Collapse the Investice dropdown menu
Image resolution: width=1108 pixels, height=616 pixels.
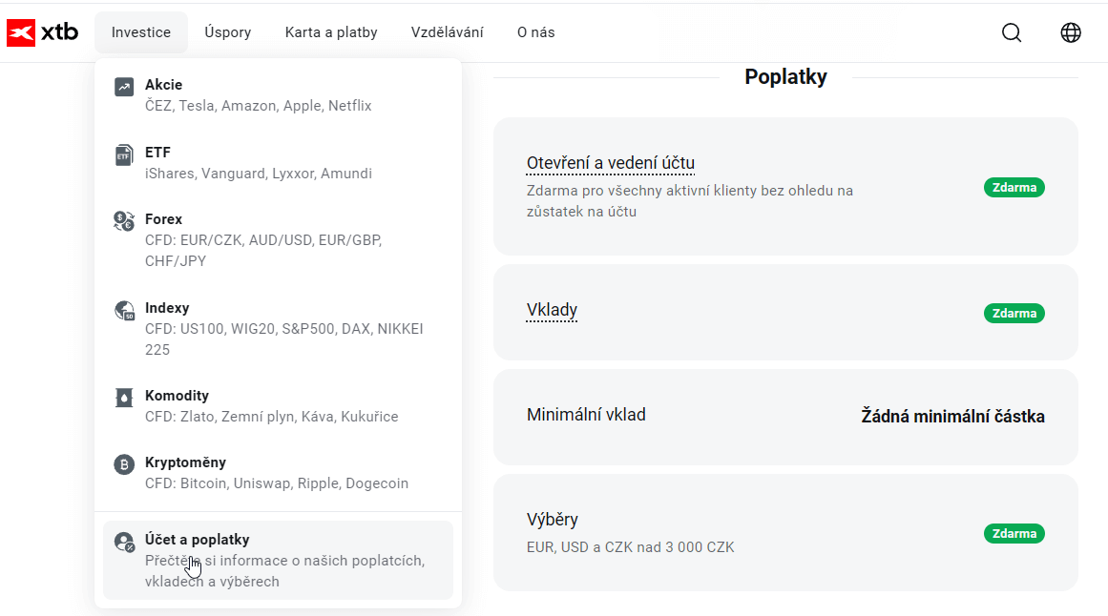(x=141, y=32)
